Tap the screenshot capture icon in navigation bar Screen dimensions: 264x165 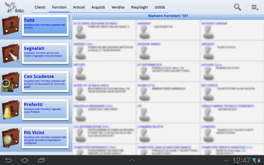coord(57,160)
